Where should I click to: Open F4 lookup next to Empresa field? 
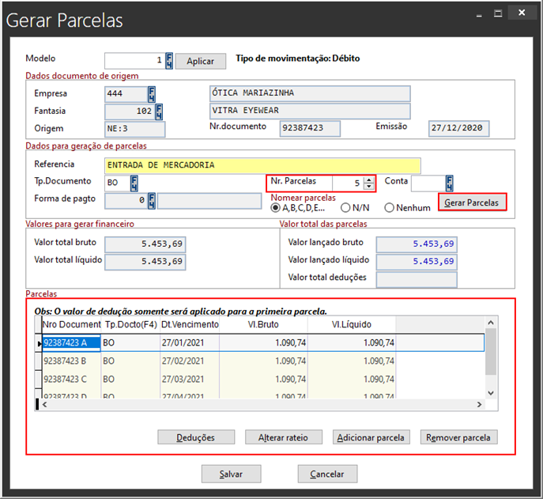tap(151, 93)
